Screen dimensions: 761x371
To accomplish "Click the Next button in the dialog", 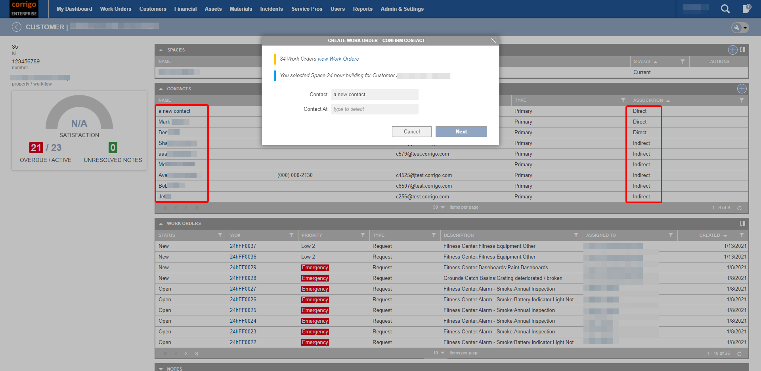I will (461, 131).
